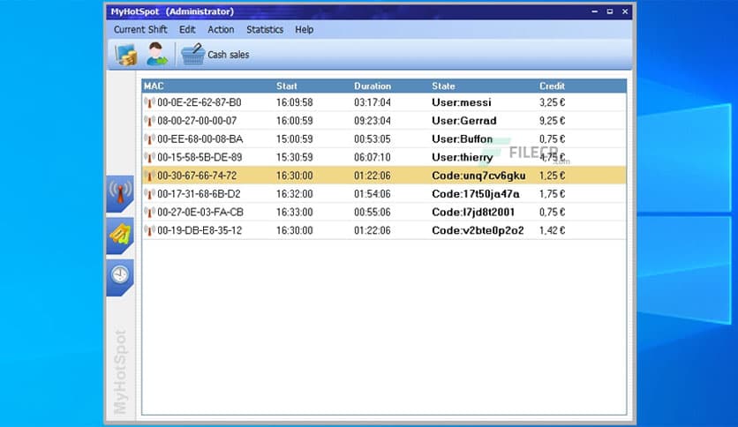Viewport: 738px width, 427px height.
Task: Open Cash sales basket icon
Action: click(193, 55)
